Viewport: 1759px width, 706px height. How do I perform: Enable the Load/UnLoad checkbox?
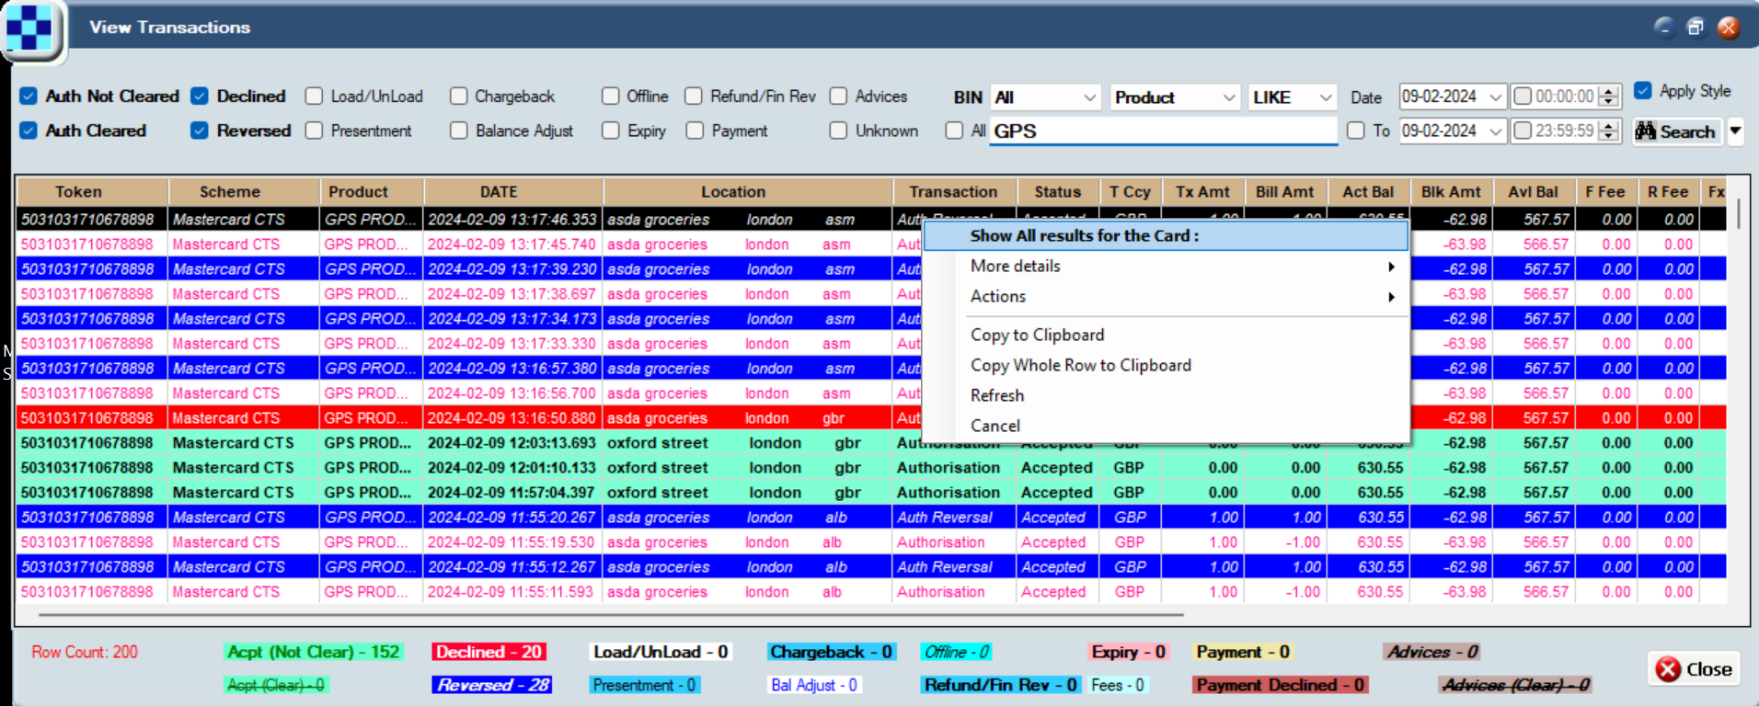(x=315, y=96)
